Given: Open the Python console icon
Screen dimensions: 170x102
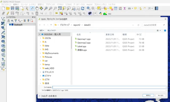Looking at the screenshot, I should 101,13.
